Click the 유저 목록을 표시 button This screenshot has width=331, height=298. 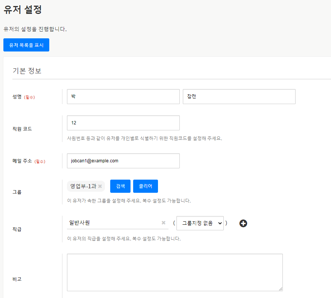26,45
